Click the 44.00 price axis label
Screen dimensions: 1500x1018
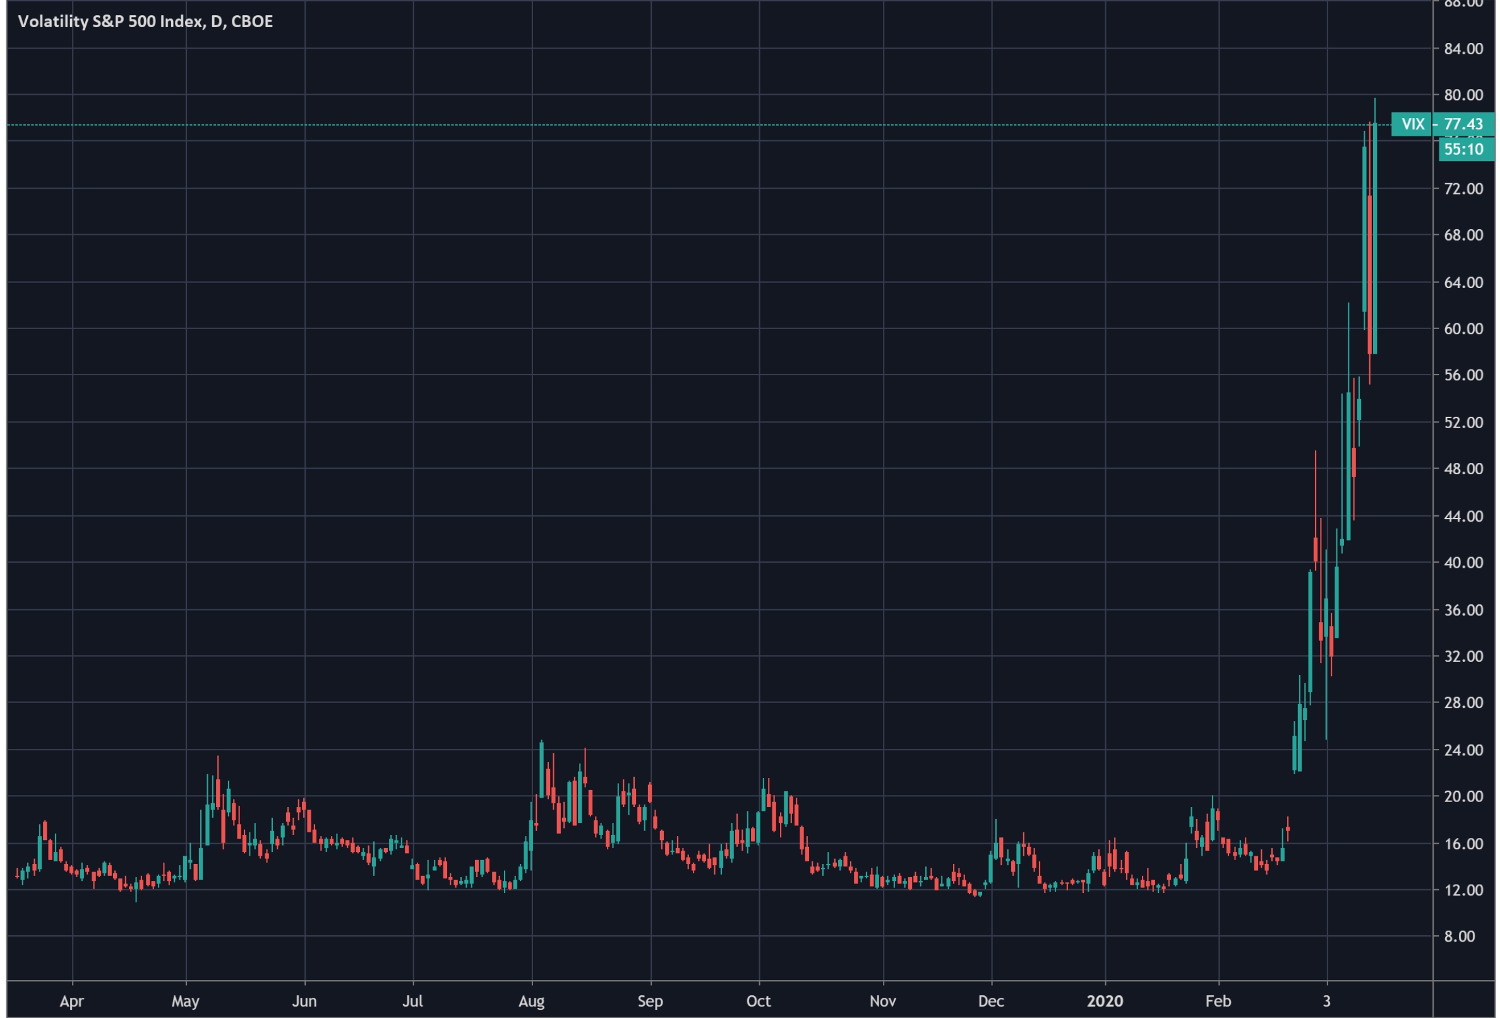click(1463, 516)
